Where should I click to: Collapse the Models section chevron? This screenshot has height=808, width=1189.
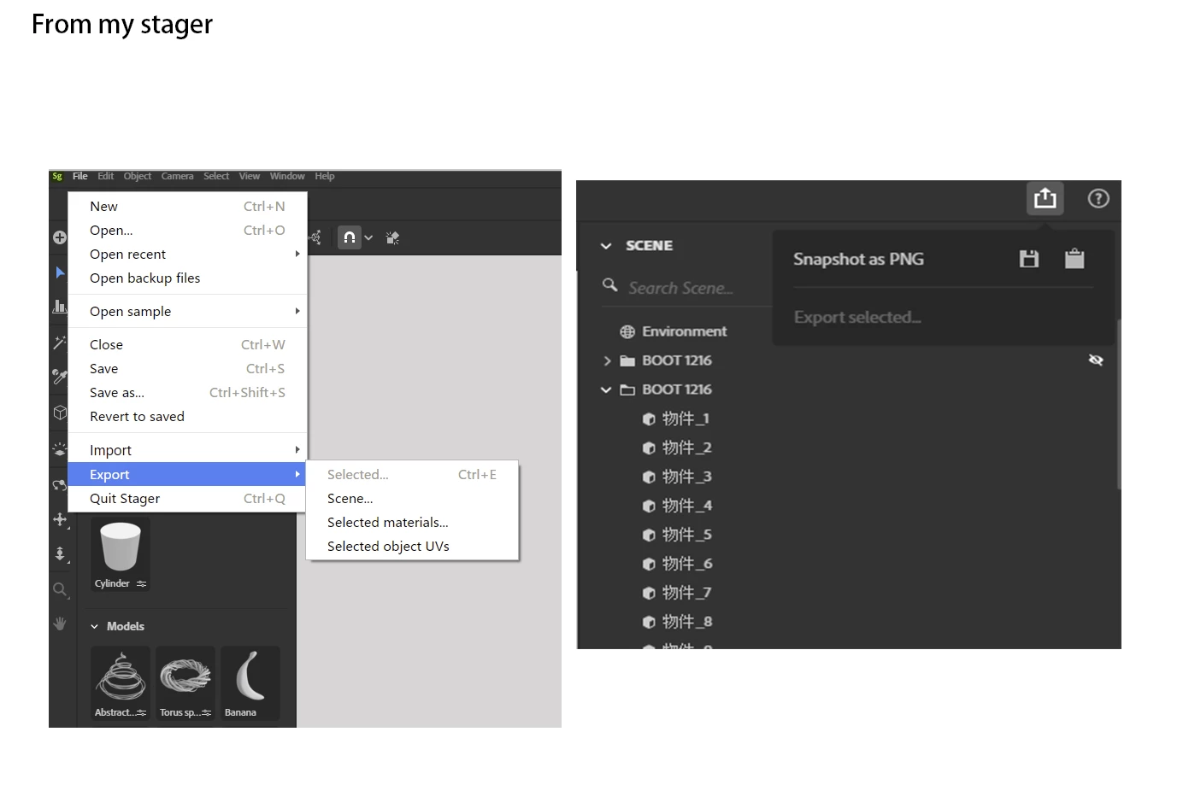coord(95,627)
